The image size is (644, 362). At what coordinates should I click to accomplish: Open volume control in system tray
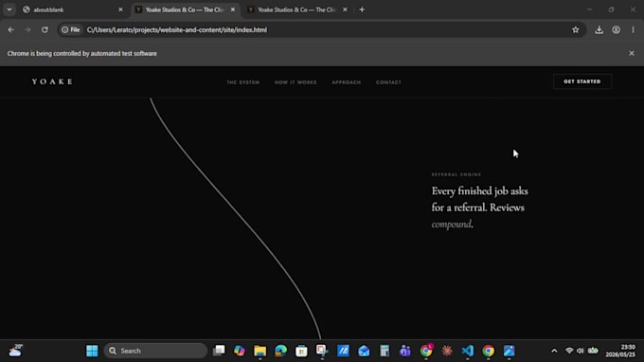pos(580,351)
